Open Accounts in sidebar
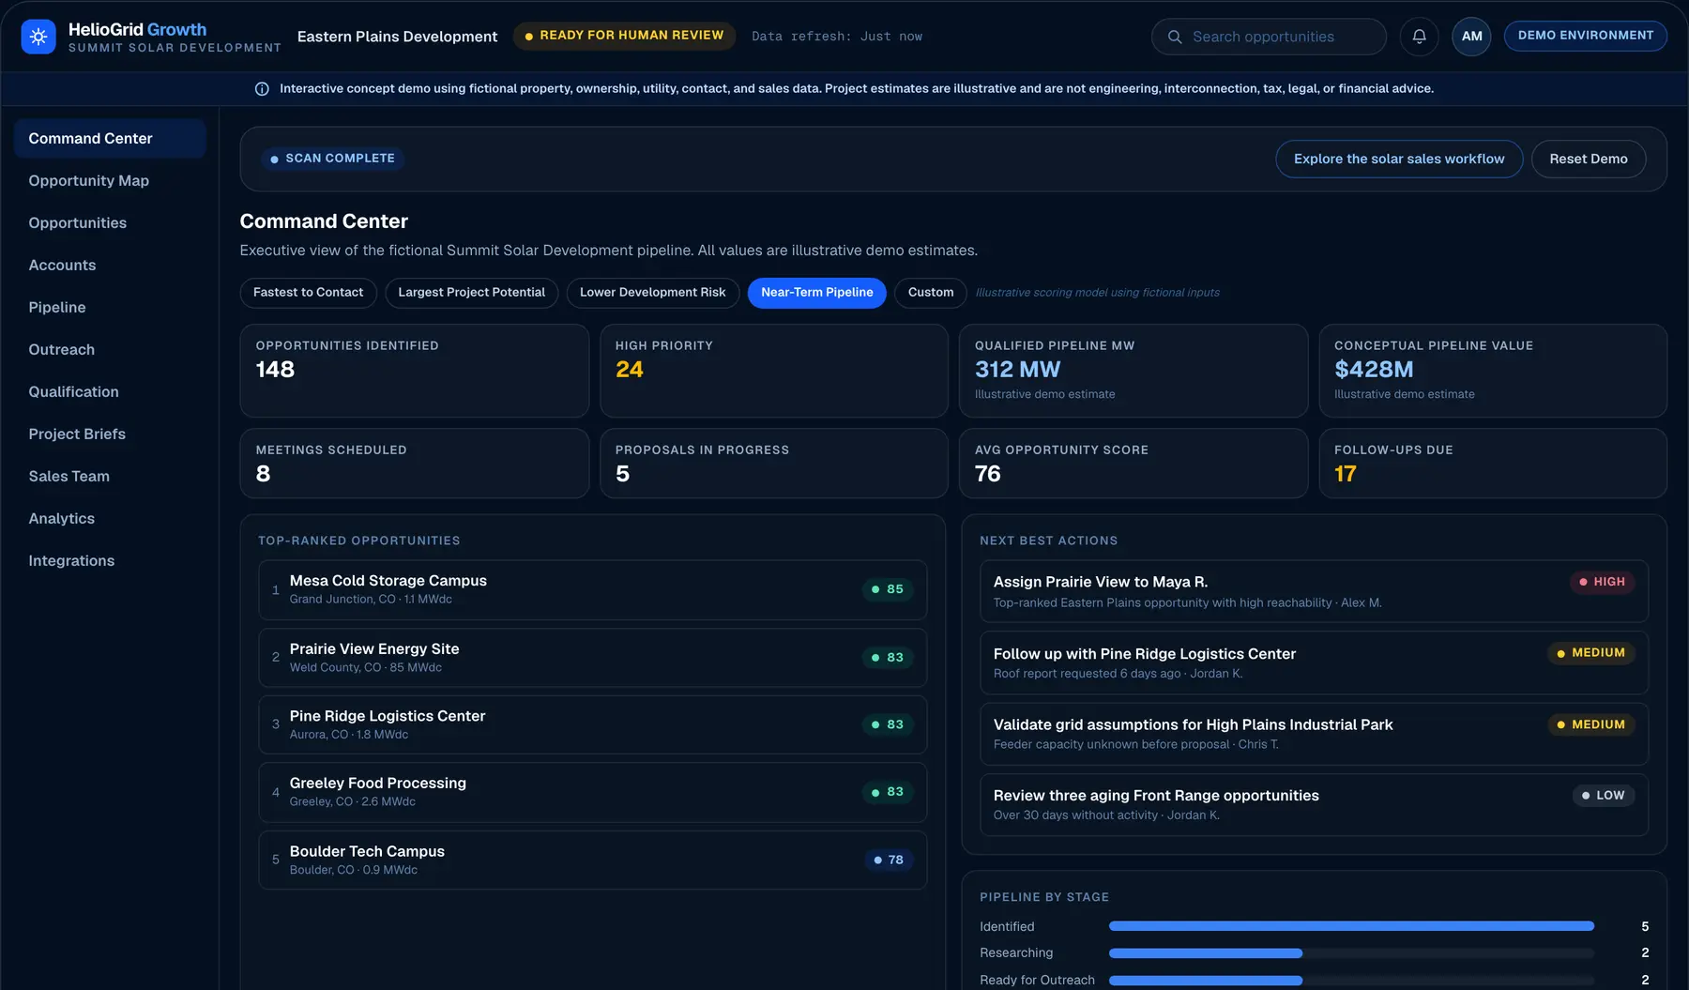 (x=110, y=265)
